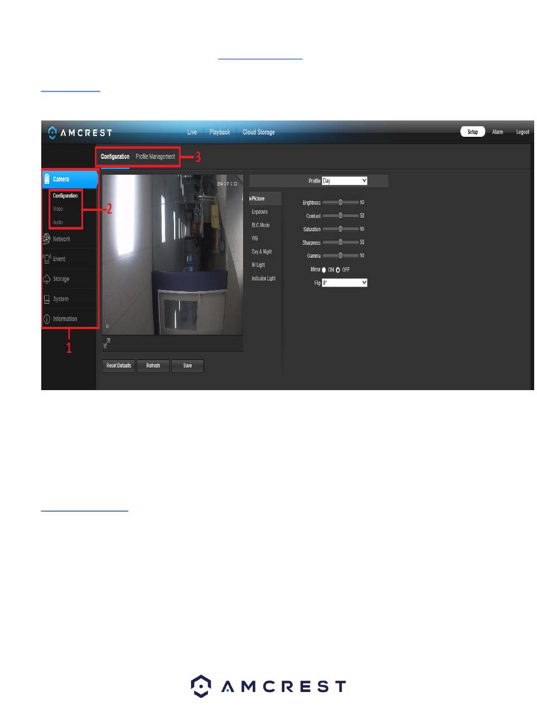Viewport: 537px width, 709px height.
Task: Click the Brightness value 50
Action: [x=362, y=202]
